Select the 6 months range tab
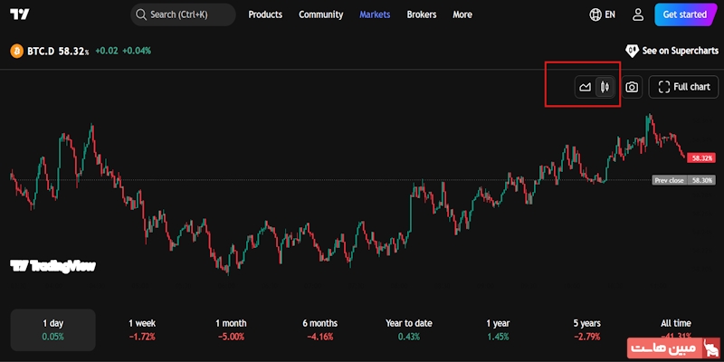The height and width of the screenshot is (362, 724). point(320,329)
